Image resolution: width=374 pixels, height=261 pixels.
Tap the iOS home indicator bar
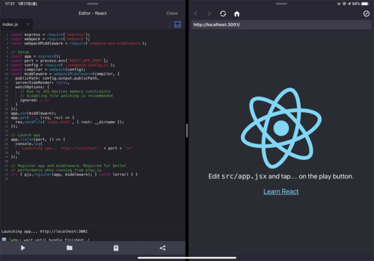(x=187, y=258)
